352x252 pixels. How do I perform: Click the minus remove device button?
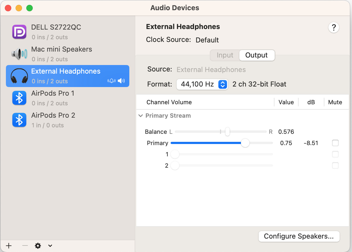[x=25, y=246]
